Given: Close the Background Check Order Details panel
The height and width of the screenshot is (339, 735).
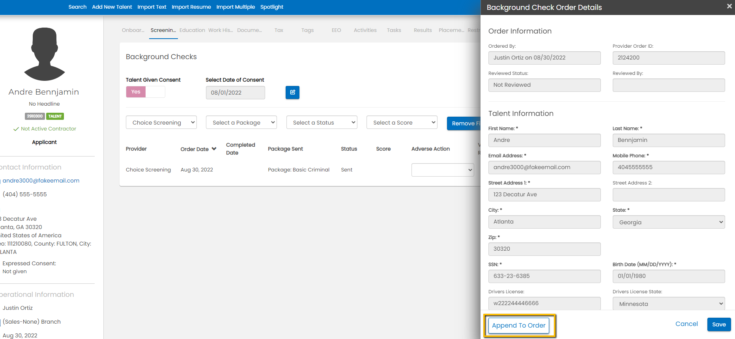Looking at the screenshot, I should [729, 6].
